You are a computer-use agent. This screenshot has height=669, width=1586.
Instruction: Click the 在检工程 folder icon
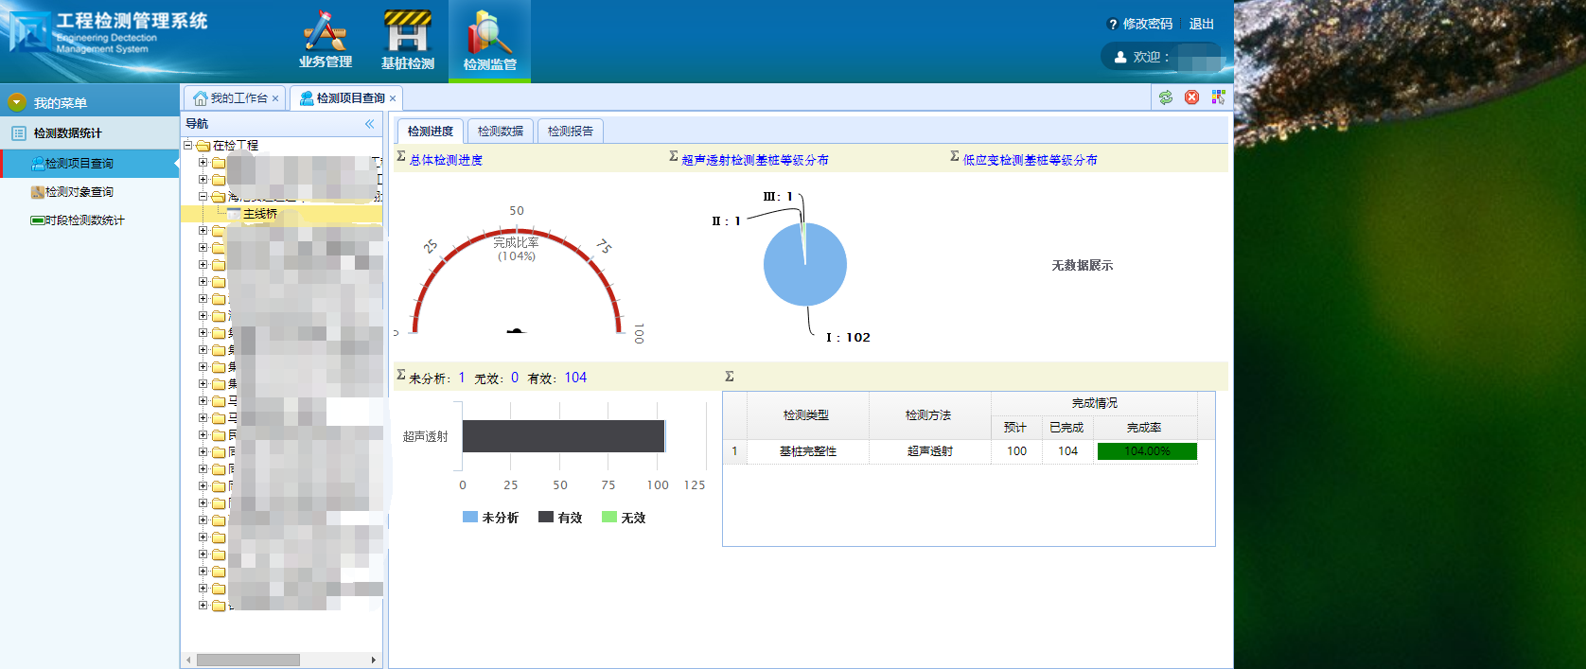(203, 146)
